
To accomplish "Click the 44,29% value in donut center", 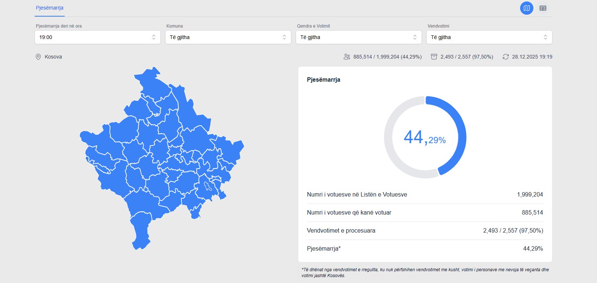I will click(425, 138).
